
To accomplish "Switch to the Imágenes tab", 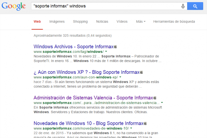I will pos(57,21).
